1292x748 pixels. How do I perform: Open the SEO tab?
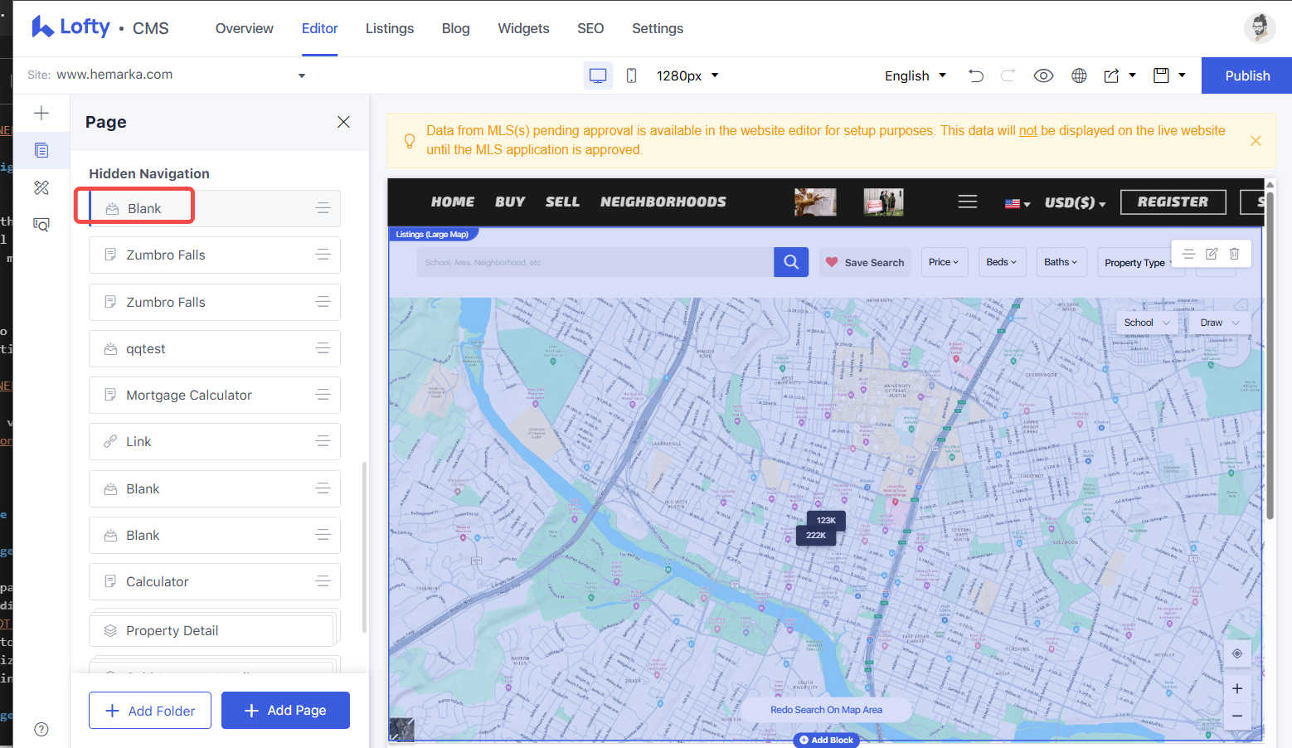[x=590, y=28]
